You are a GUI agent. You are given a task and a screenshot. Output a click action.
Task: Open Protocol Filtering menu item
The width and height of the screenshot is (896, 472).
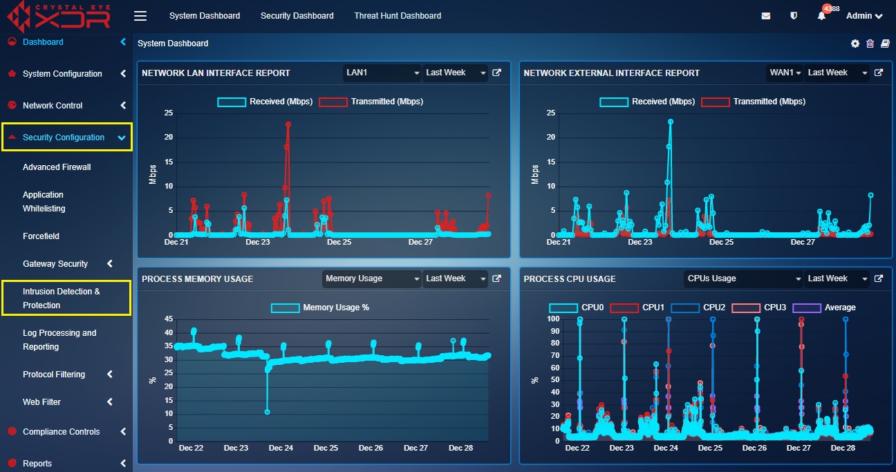pos(54,375)
